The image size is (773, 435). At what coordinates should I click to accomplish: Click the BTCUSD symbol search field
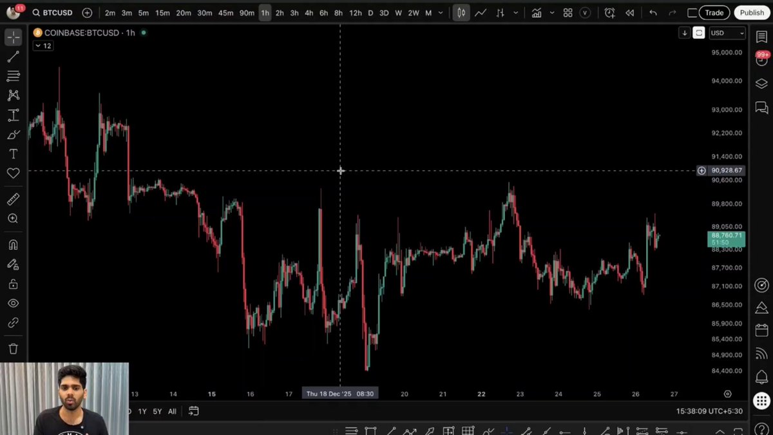point(57,13)
